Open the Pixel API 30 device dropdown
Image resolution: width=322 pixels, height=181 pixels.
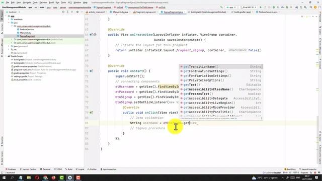click(248, 7)
